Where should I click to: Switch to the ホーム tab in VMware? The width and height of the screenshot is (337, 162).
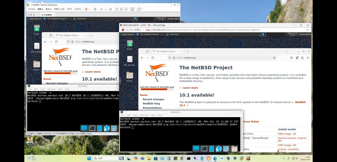point(32,15)
